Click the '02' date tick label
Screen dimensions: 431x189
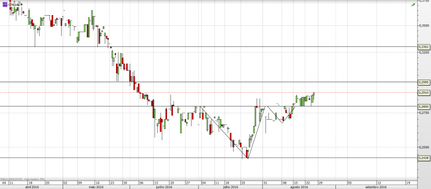coord(65,183)
